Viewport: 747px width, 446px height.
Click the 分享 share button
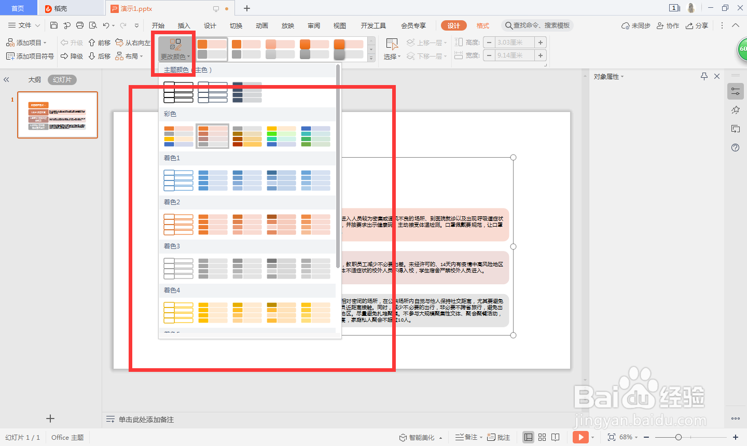697,25
